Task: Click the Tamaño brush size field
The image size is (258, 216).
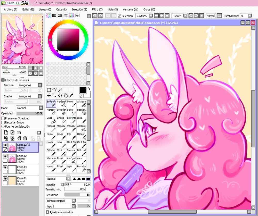Action: tap(77, 185)
